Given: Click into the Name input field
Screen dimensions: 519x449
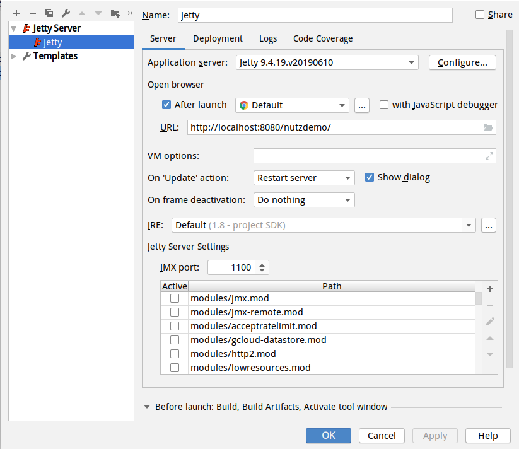Looking at the screenshot, I should (x=315, y=15).
